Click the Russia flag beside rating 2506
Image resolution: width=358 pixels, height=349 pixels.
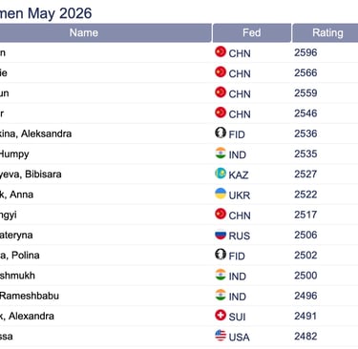221,235
